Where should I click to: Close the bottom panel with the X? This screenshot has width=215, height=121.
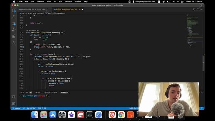(x=202, y=92)
